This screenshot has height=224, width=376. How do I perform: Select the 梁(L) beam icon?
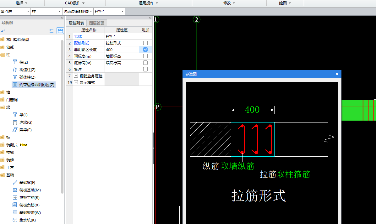(15, 115)
